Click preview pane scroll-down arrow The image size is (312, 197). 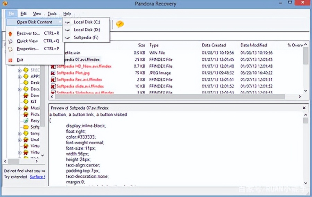(x=306, y=183)
